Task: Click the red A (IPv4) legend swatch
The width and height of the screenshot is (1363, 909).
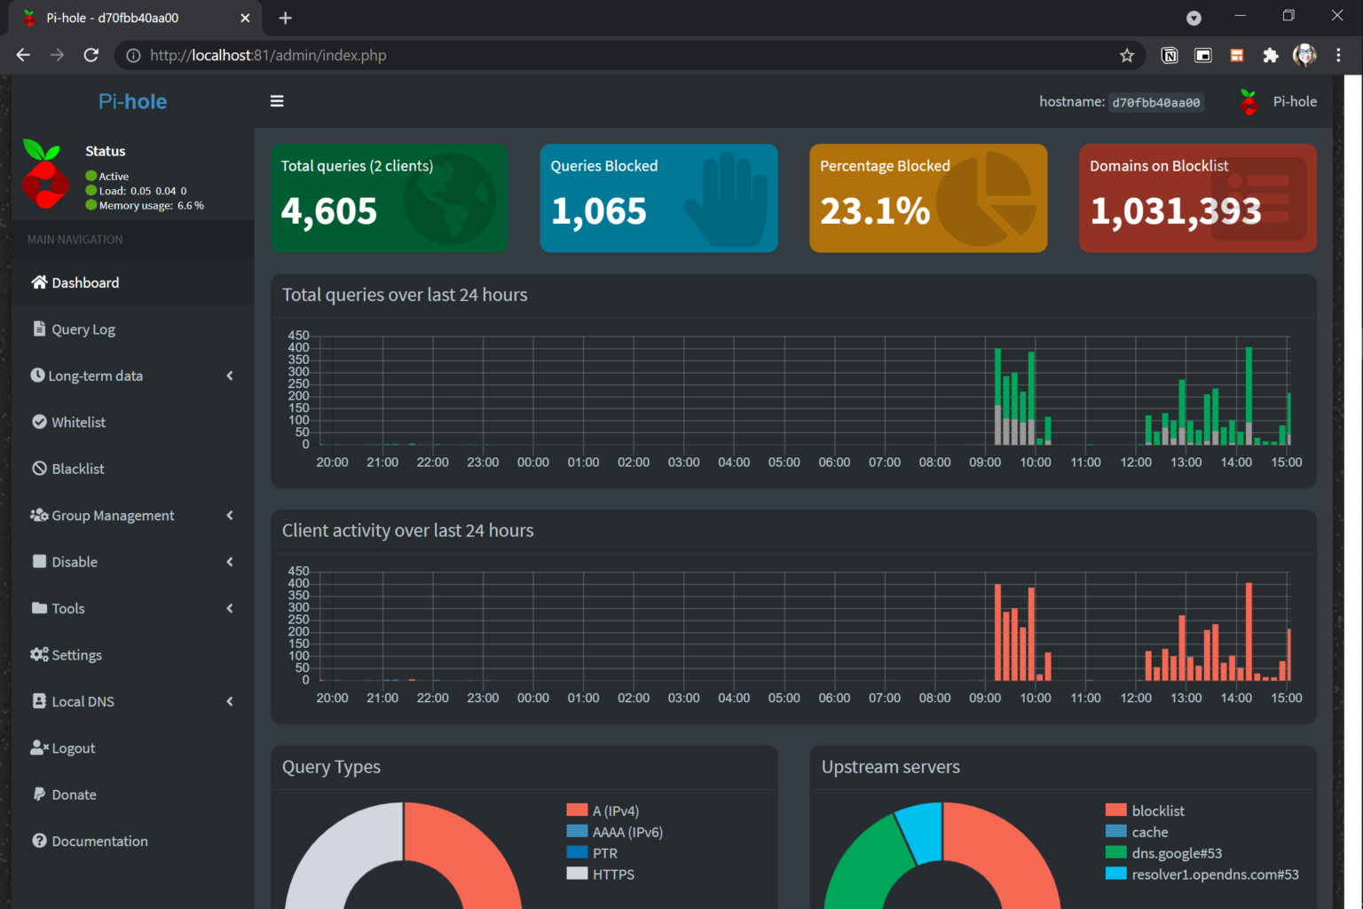Action: (x=575, y=810)
